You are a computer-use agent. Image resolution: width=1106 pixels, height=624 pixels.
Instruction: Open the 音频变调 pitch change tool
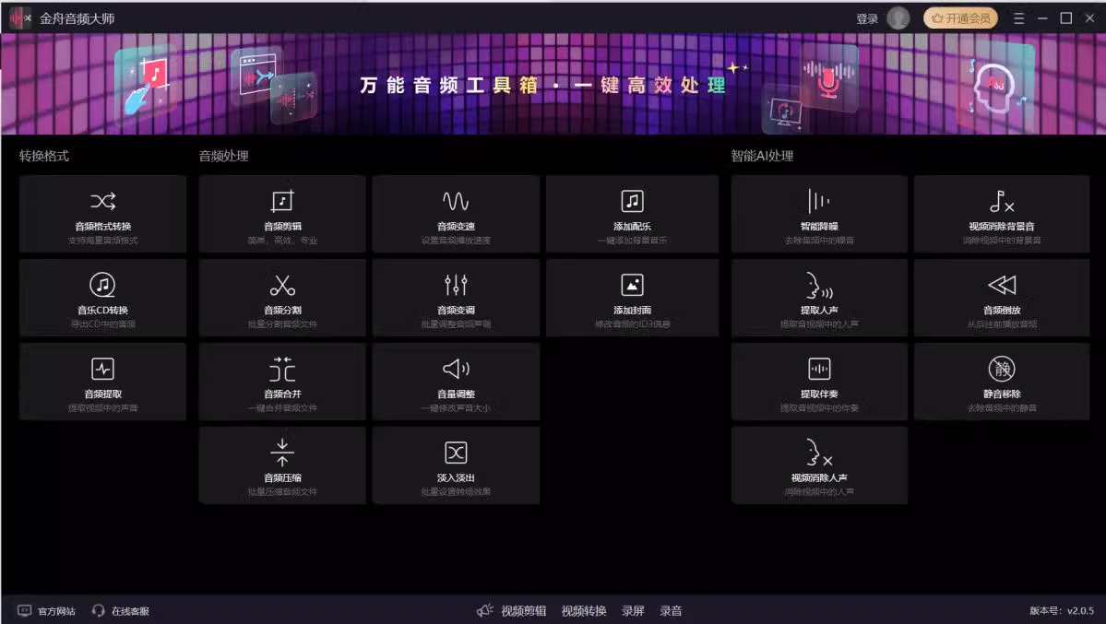[x=456, y=298]
